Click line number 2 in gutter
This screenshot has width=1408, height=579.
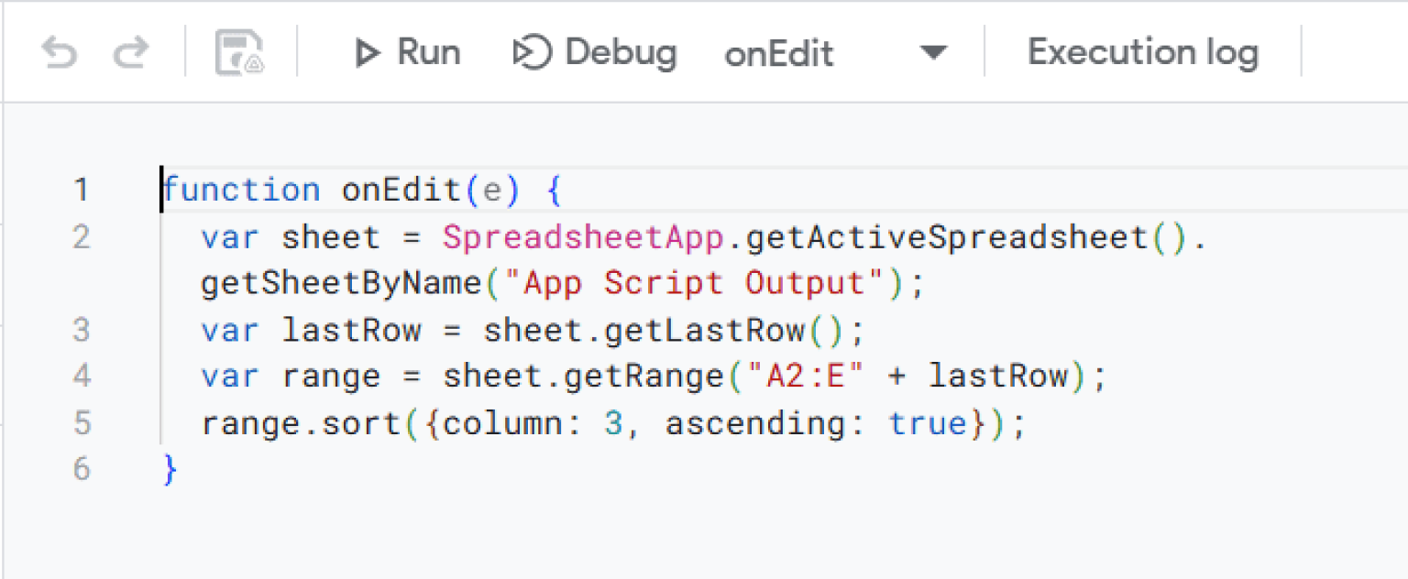pos(82,237)
